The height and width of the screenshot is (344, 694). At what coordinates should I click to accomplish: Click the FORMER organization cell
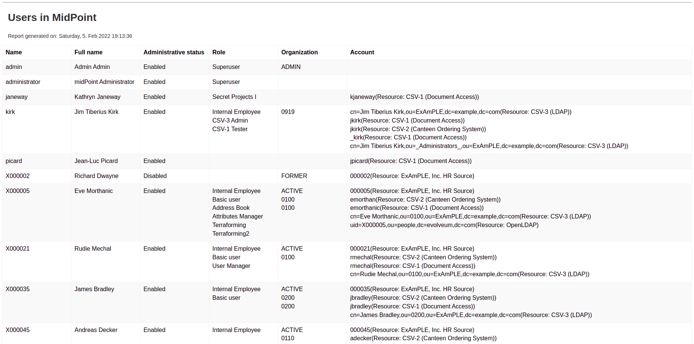point(294,176)
